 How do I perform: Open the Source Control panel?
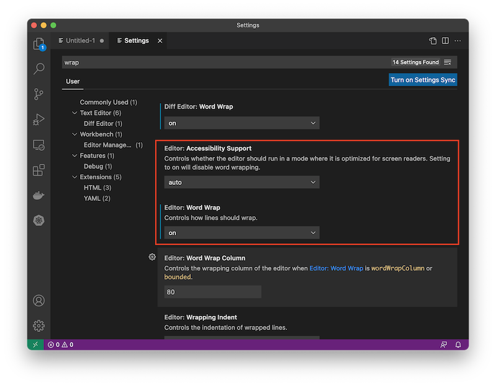click(38, 94)
